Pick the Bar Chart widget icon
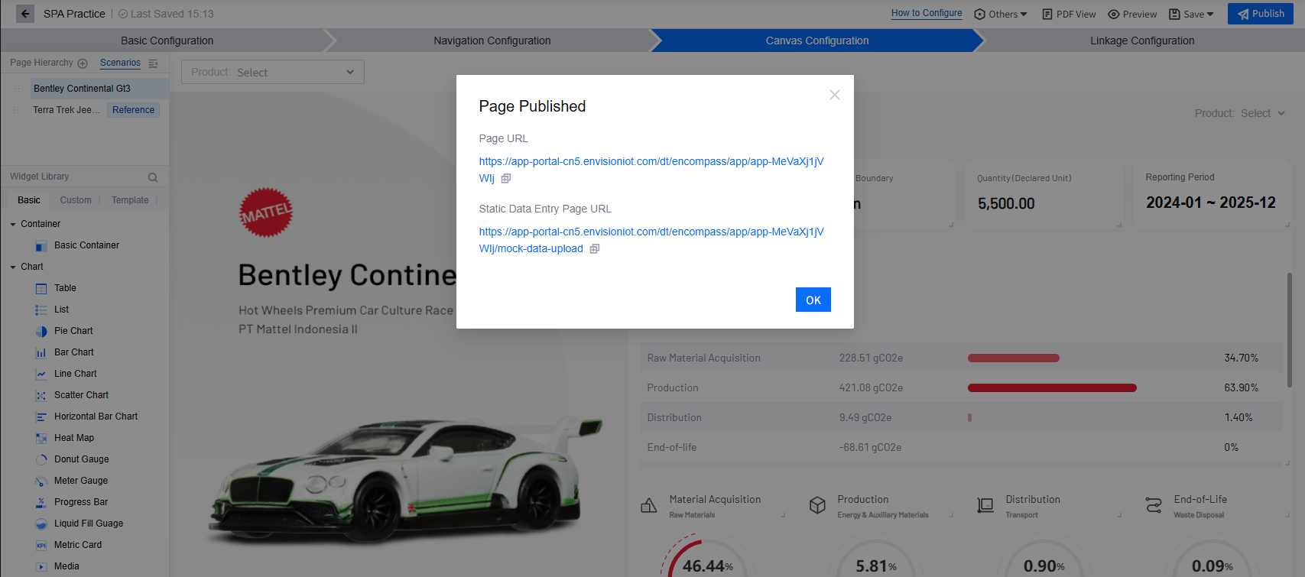 click(x=41, y=353)
